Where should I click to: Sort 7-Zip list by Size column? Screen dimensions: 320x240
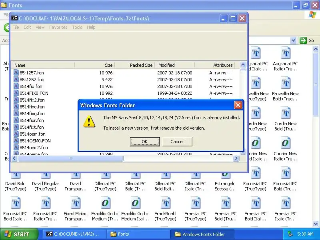click(x=94, y=65)
